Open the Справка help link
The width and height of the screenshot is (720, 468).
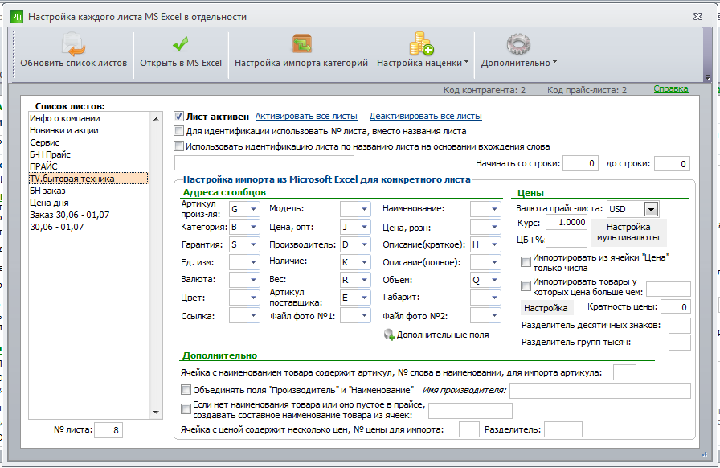pyautogui.click(x=671, y=88)
